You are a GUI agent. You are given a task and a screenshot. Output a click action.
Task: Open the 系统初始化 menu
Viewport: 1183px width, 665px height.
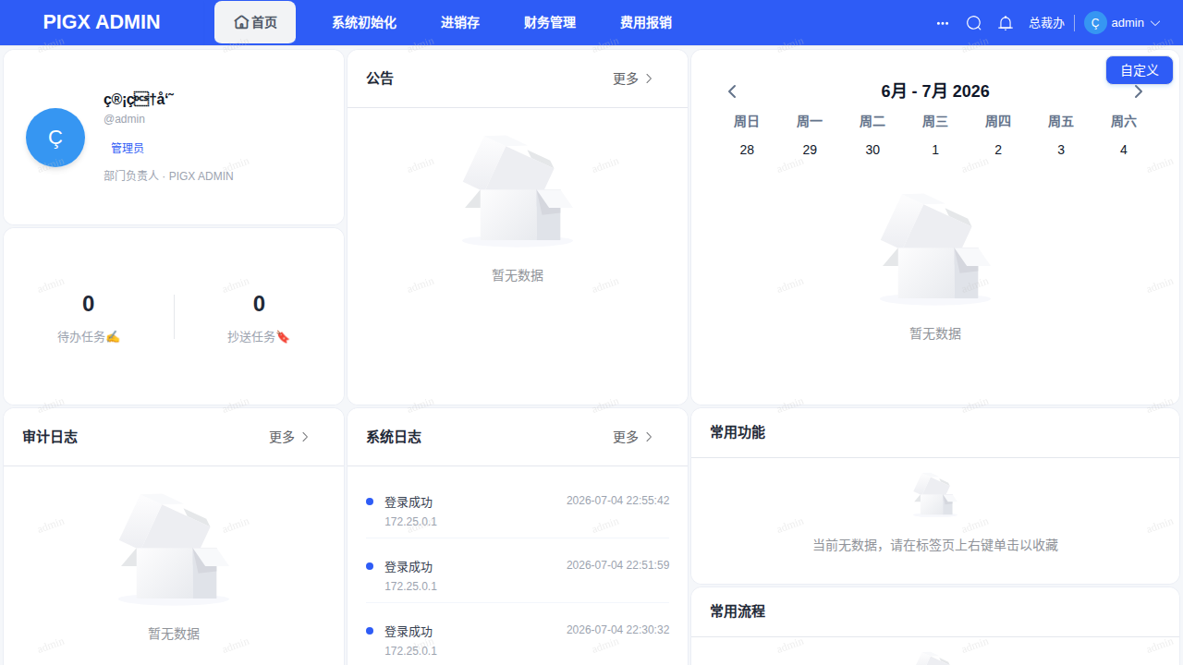(x=364, y=22)
